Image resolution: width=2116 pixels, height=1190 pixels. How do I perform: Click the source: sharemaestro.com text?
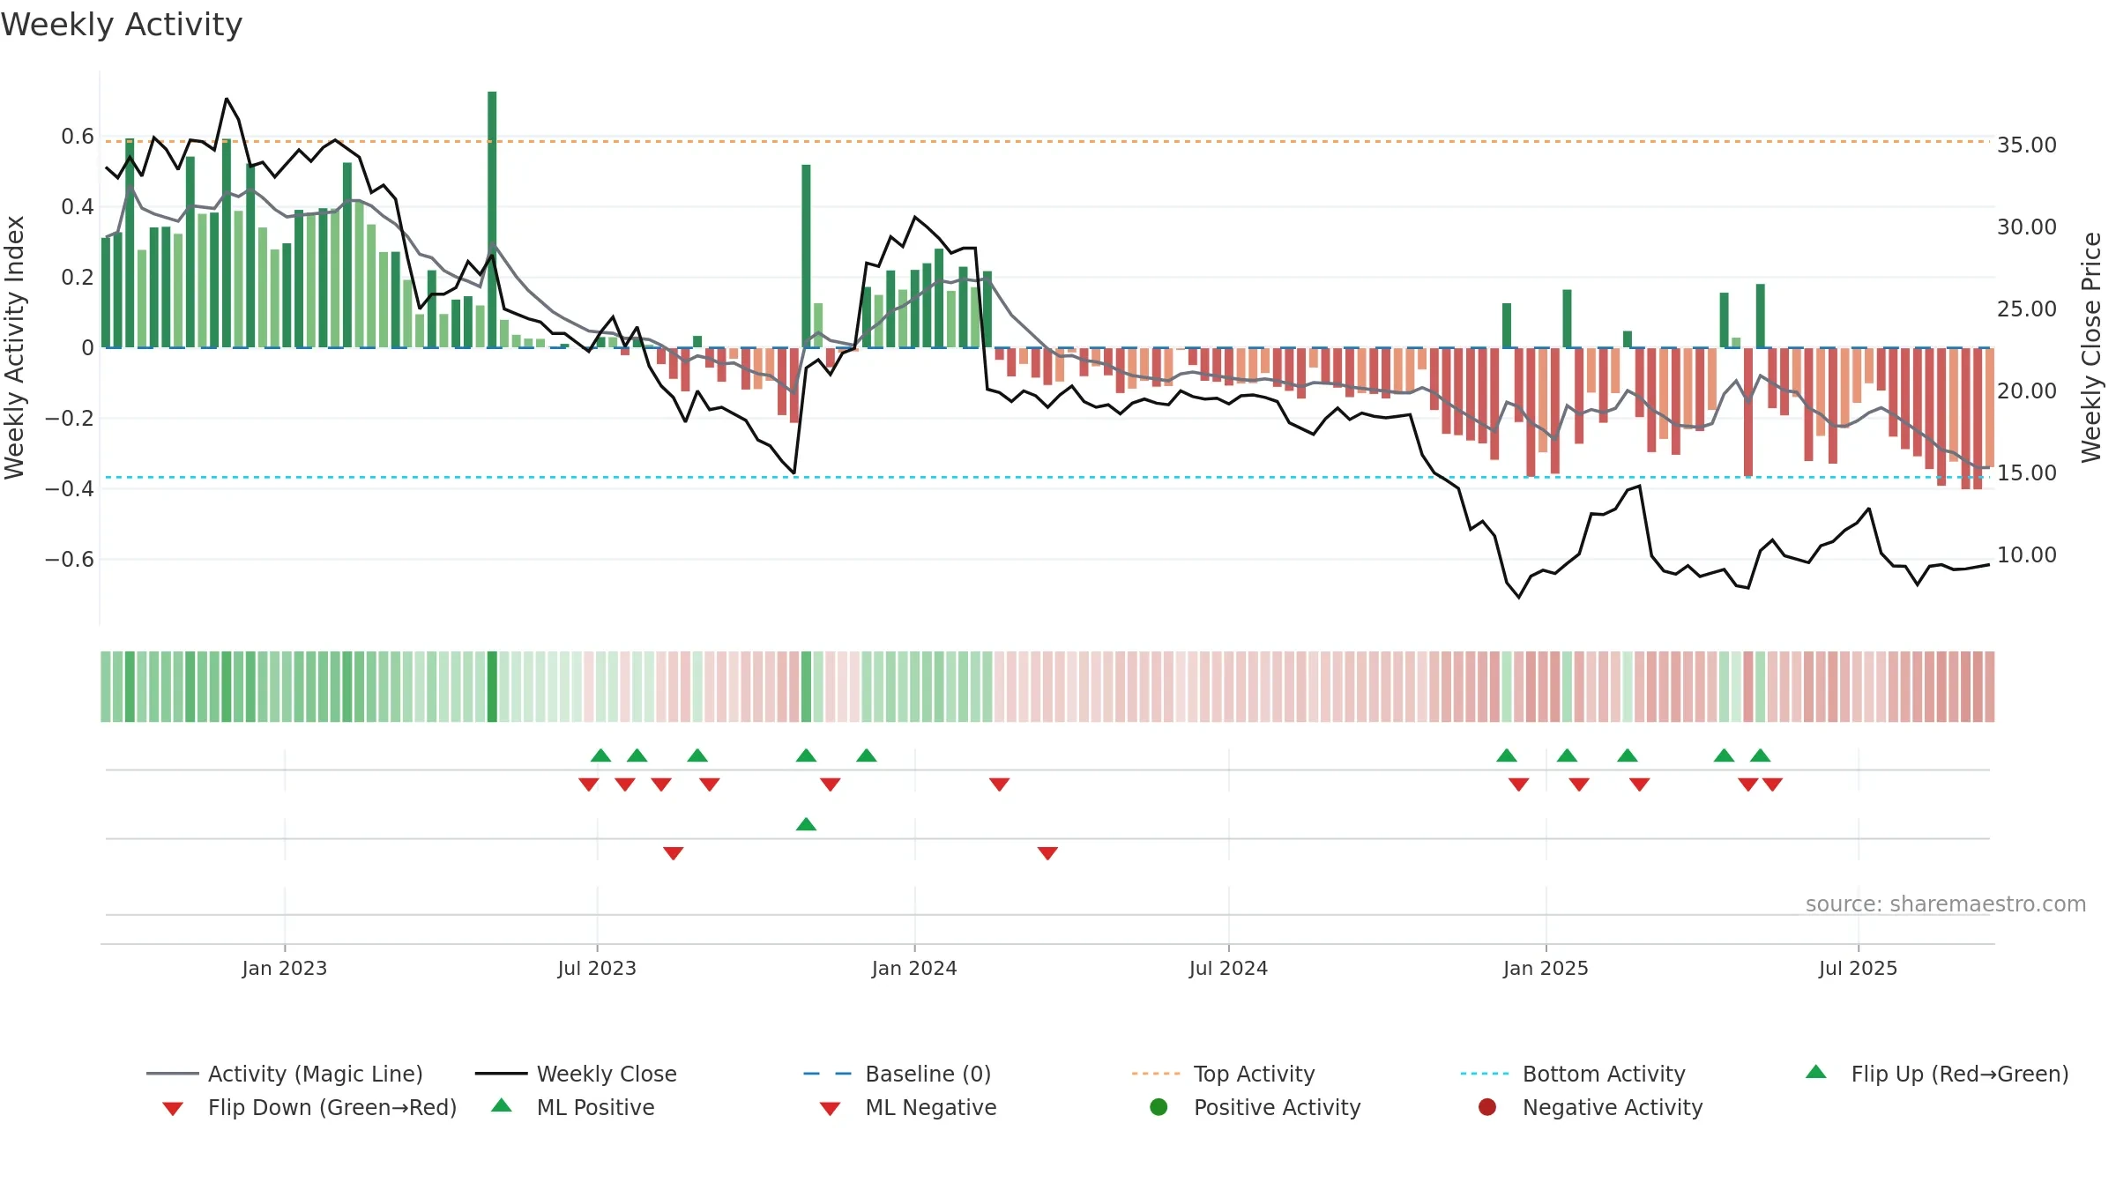point(1945,904)
